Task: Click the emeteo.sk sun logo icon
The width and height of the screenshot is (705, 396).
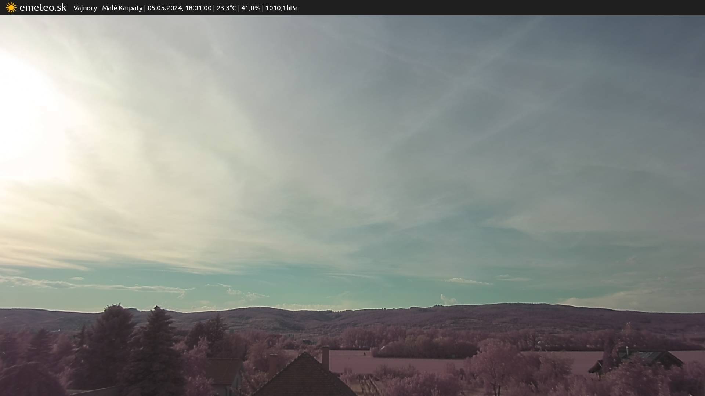Action: coord(11,8)
